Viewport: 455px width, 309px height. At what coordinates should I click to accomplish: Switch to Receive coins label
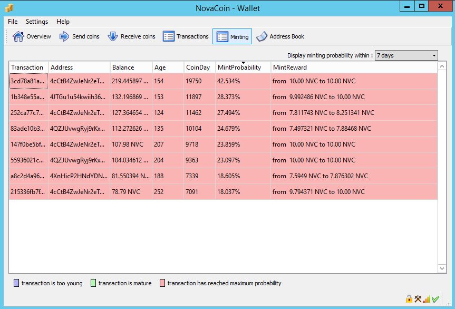click(138, 36)
